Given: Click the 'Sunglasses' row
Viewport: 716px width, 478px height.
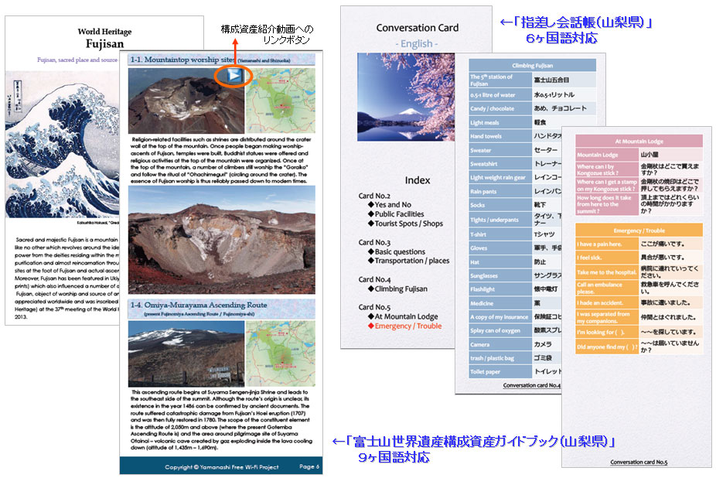Looking at the screenshot, I should click(515, 275).
